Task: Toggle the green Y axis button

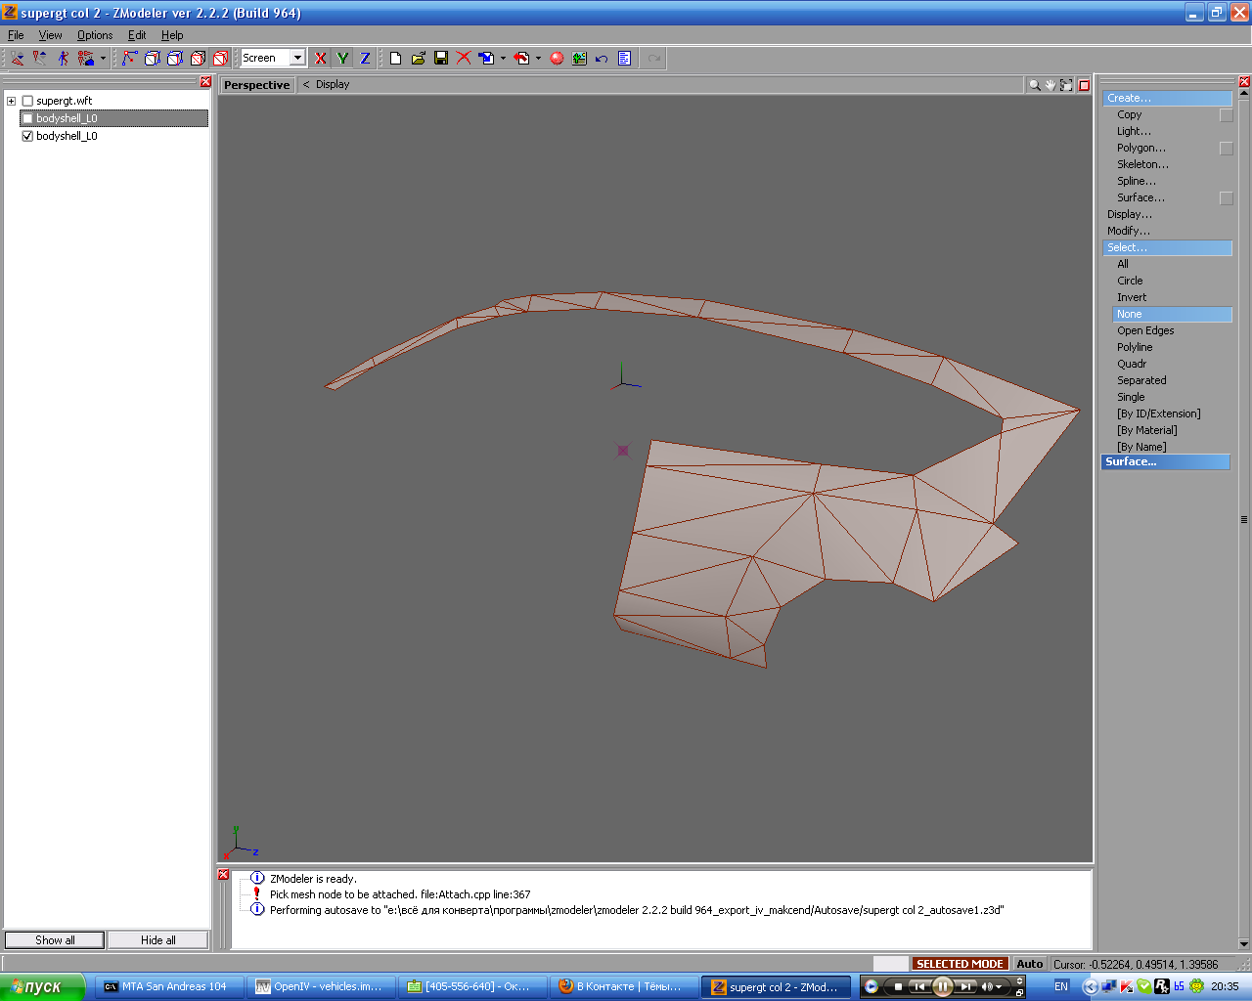Action: pyautogui.click(x=342, y=59)
